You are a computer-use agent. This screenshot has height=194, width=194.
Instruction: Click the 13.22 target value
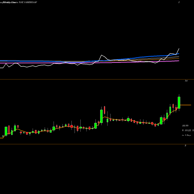tap(188, 130)
